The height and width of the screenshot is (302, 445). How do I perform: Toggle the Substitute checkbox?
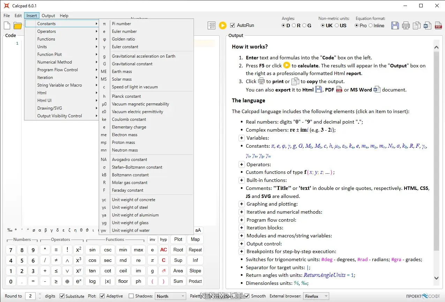click(62, 296)
